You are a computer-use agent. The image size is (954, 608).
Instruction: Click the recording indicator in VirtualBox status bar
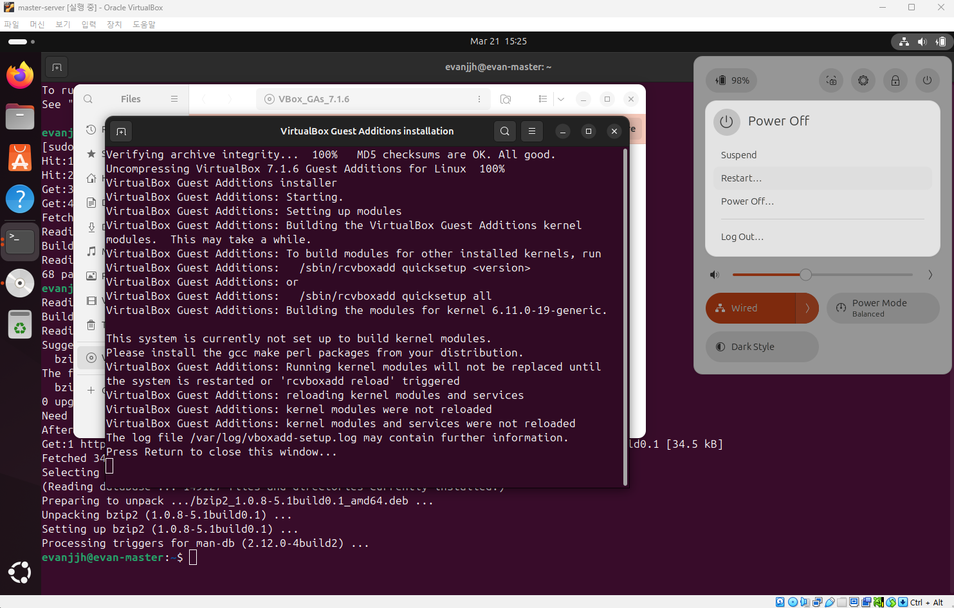[867, 602]
